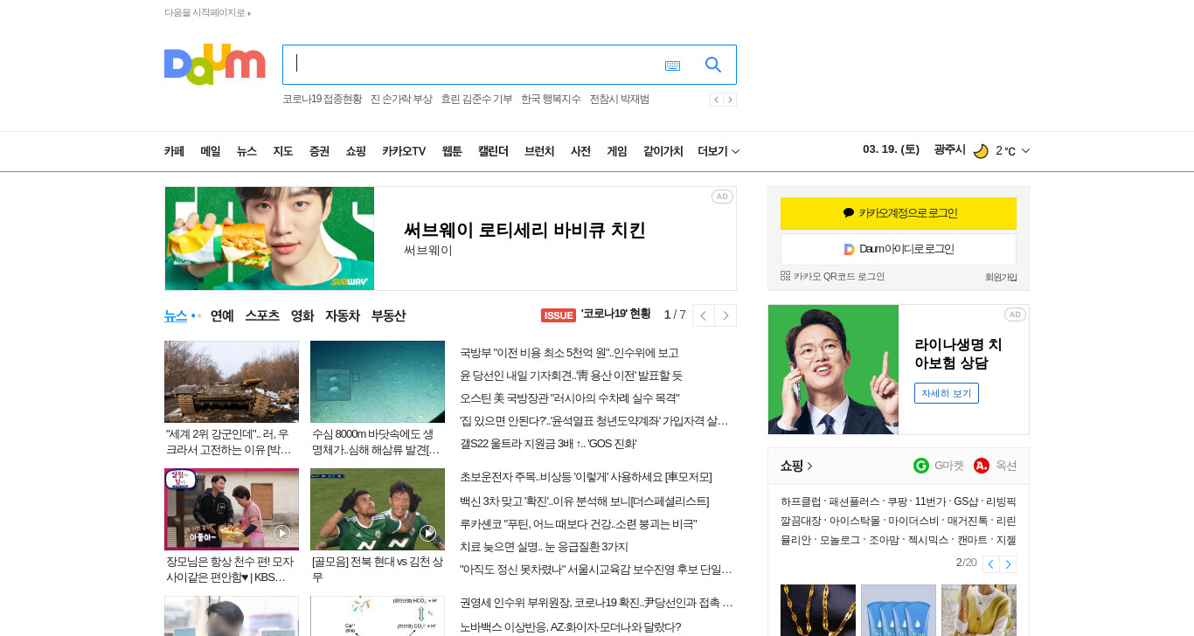1194x636 pixels.
Task: Switch to the 부동산 news tab
Action: pyautogui.click(x=388, y=315)
